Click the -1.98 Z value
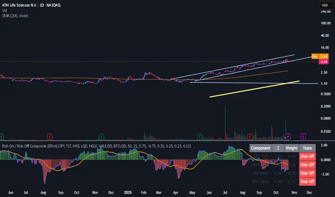Viewport: 335px width, 197px height. pyautogui.click(x=278, y=182)
